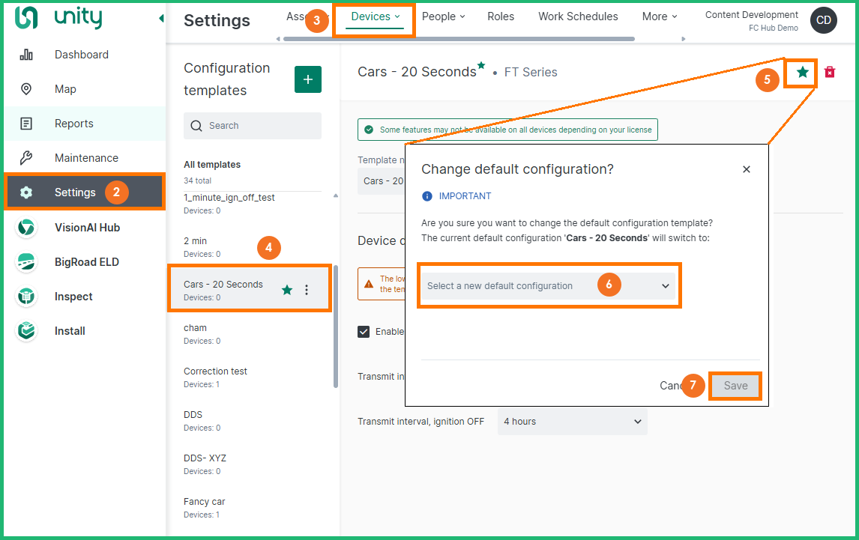859x540 pixels.
Task: Click the green plus add template button
Action: point(307,79)
